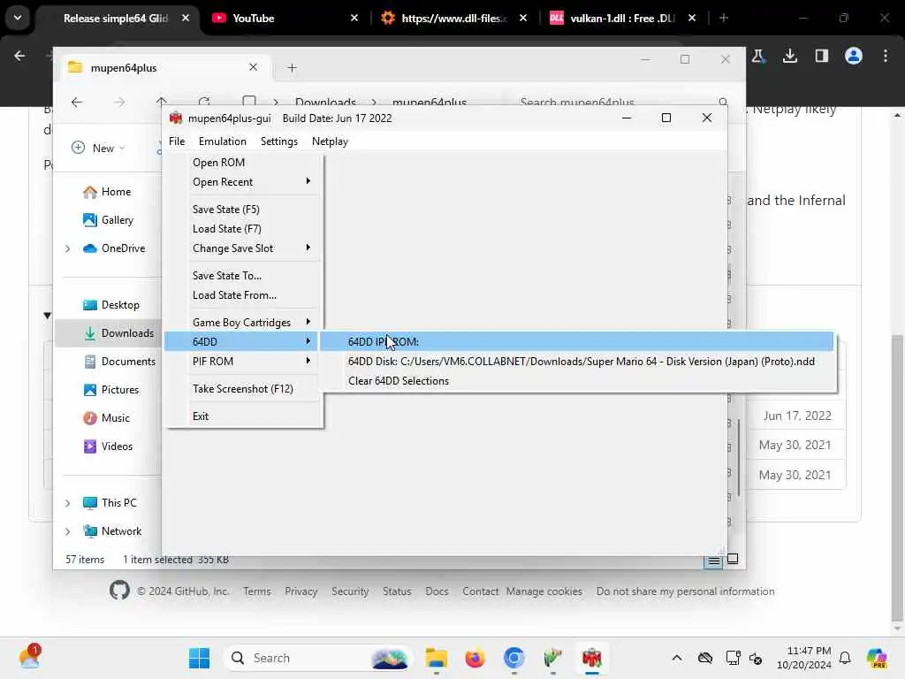Expand the Network tree node
Screen dimensions: 905x679
coord(67,531)
